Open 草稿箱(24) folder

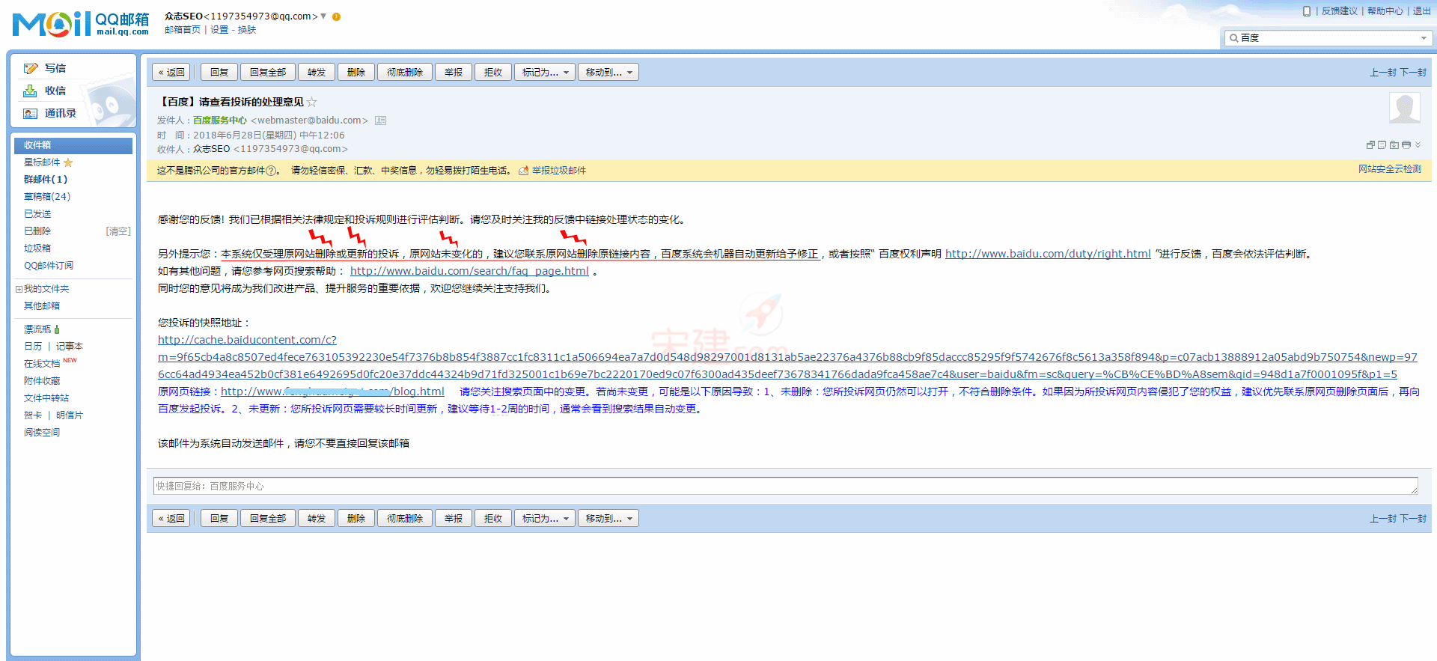47,197
